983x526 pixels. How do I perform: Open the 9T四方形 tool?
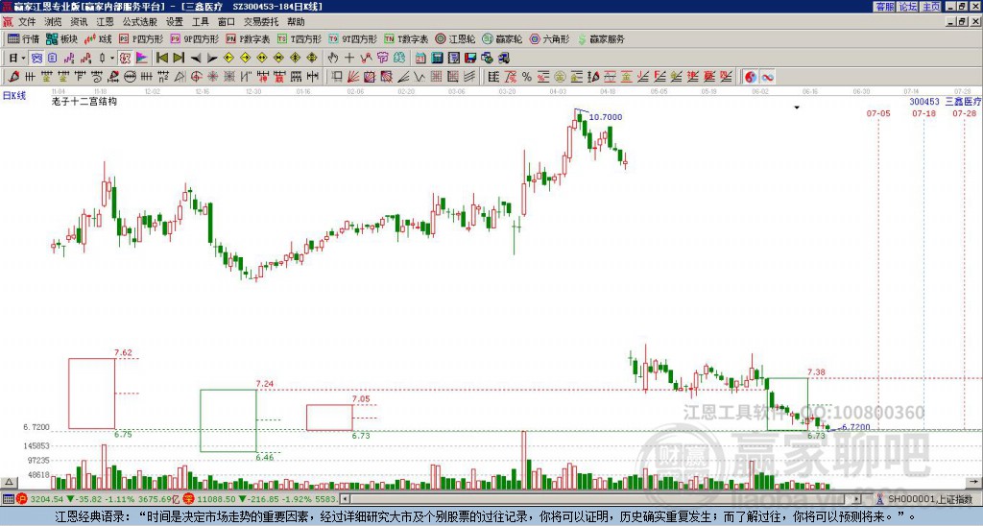pos(352,38)
